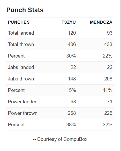Click the Total thrown row label
The width and height of the screenshot is (121, 151).
tap(21, 45)
